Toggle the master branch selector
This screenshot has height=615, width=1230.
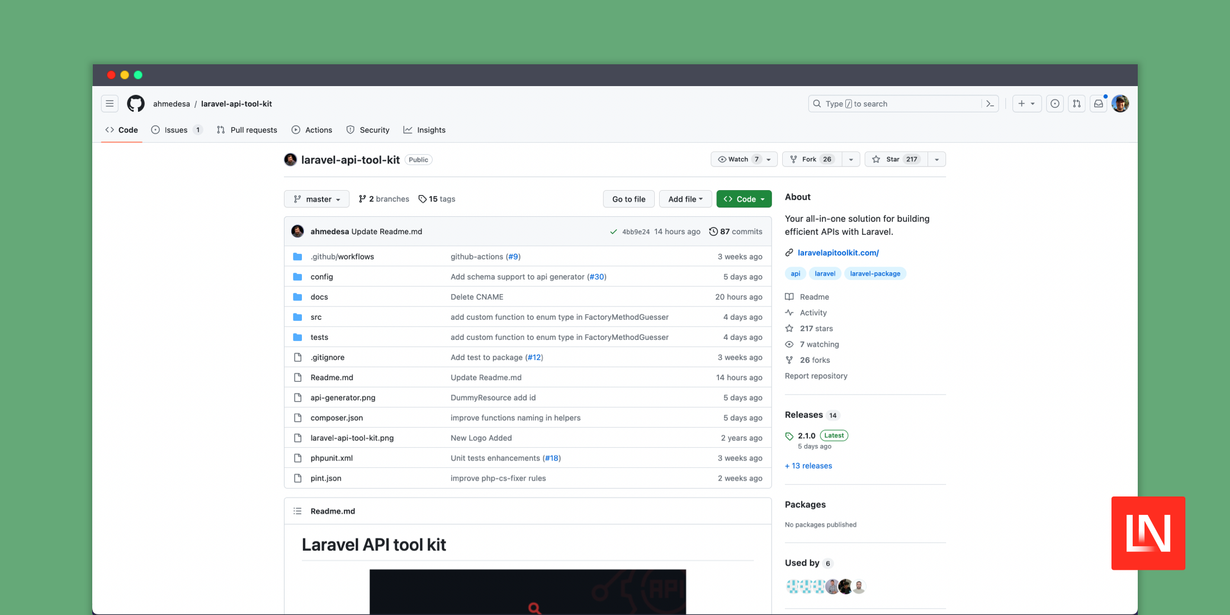pyautogui.click(x=315, y=198)
